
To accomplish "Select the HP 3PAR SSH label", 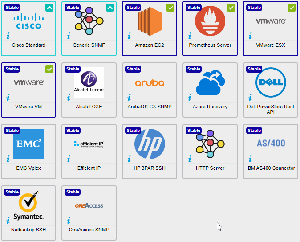I will 150,168.
